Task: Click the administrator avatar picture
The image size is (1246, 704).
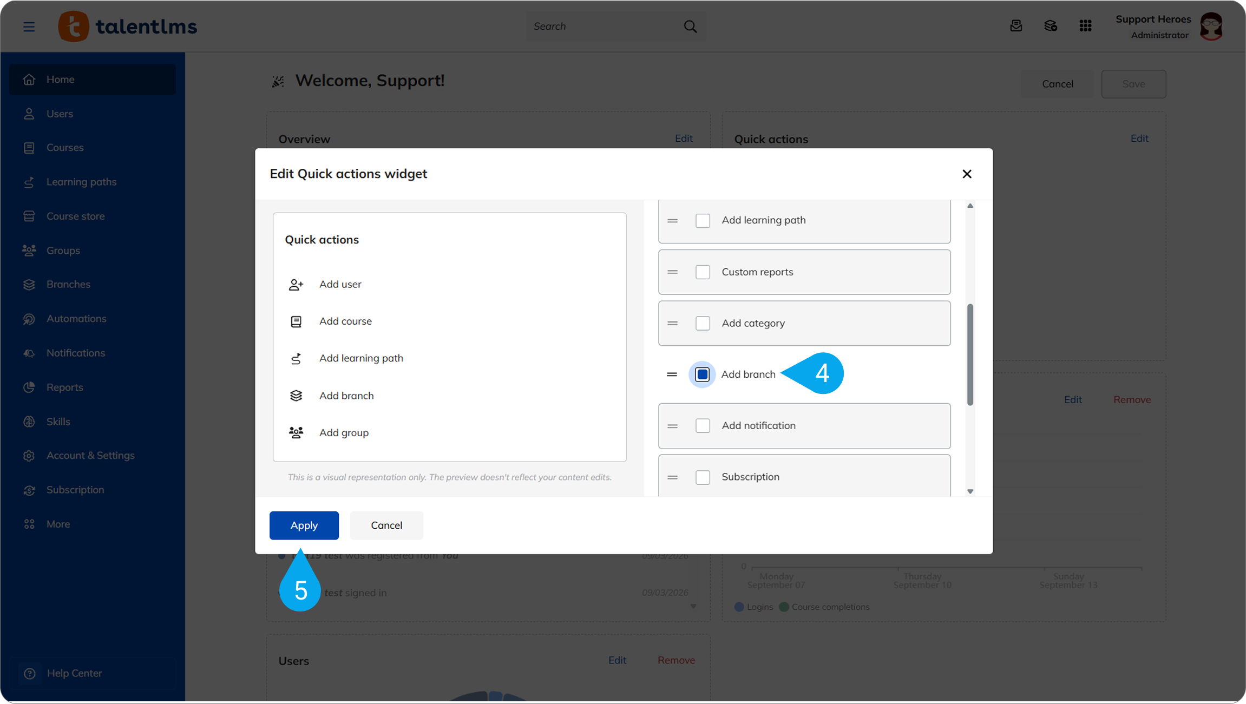Action: click(x=1211, y=26)
